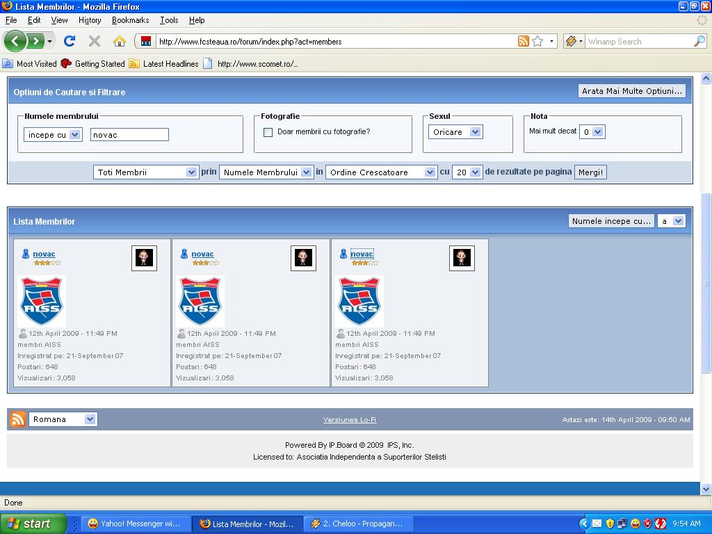Click the member name text field containing novac

pyautogui.click(x=129, y=135)
